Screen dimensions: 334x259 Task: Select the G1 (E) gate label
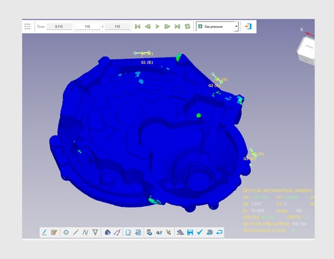click(147, 62)
